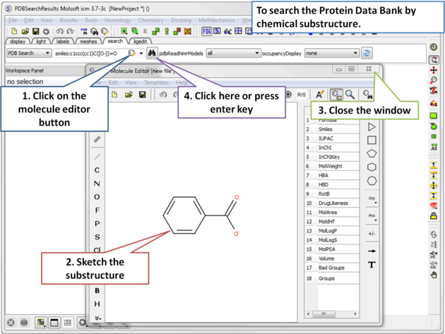
Task: Pick the Nitrogen atom tool
Action: 97,184
